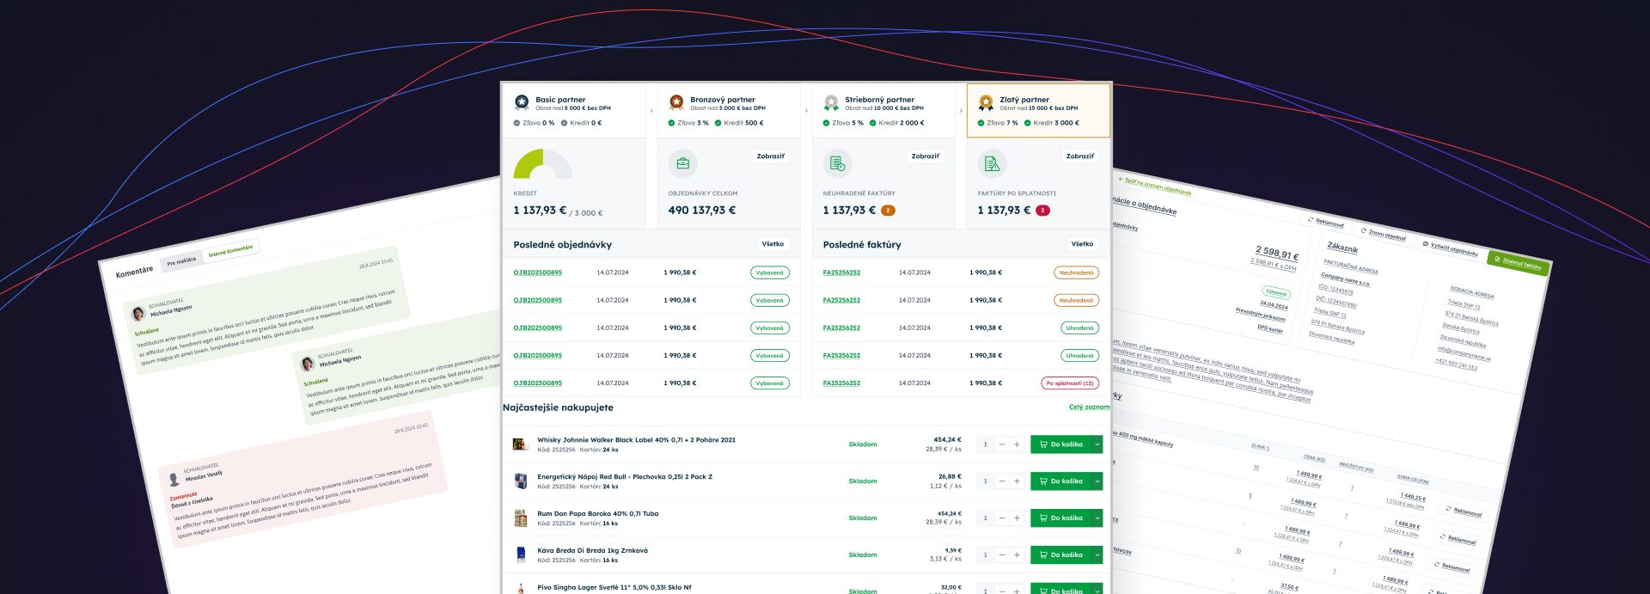Click the Zlatý partner gold medal icon

(986, 103)
